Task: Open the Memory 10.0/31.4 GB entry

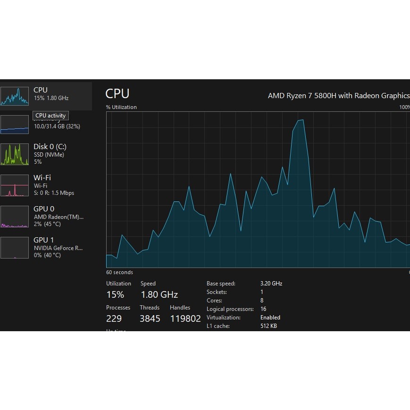Action: [46, 125]
